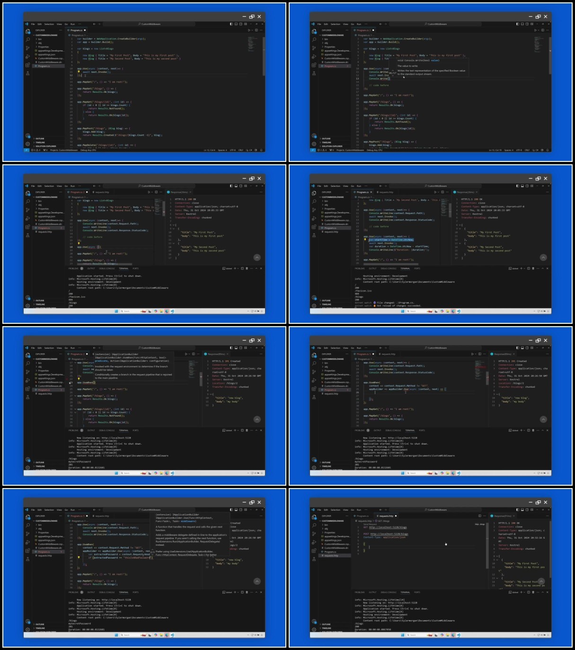Click the code lightbulb in the top-left screenshot
This screenshot has height=650, width=575.
click(79, 71)
